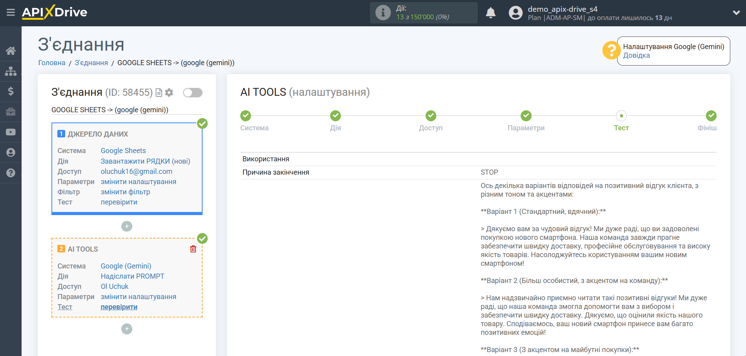Click the dollar billing icon in the sidebar

coord(11,91)
